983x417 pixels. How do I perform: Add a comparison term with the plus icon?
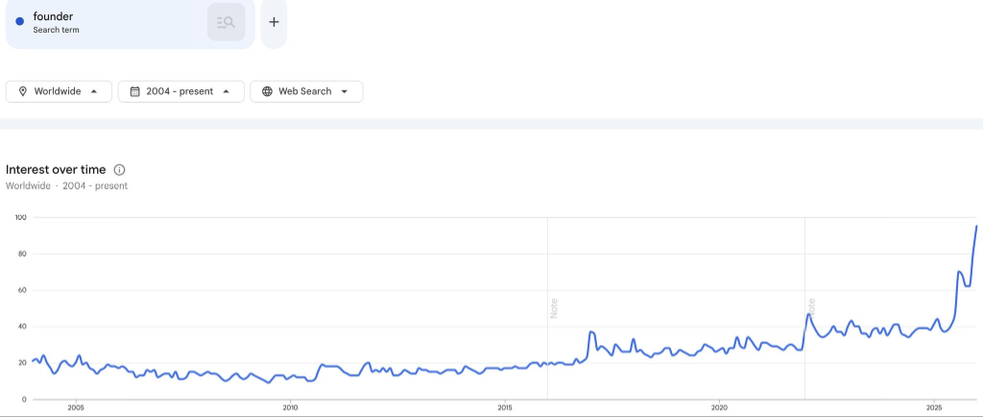click(x=274, y=22)
